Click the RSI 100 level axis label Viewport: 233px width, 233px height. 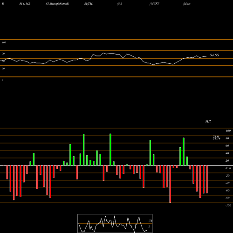coord(4,42)
